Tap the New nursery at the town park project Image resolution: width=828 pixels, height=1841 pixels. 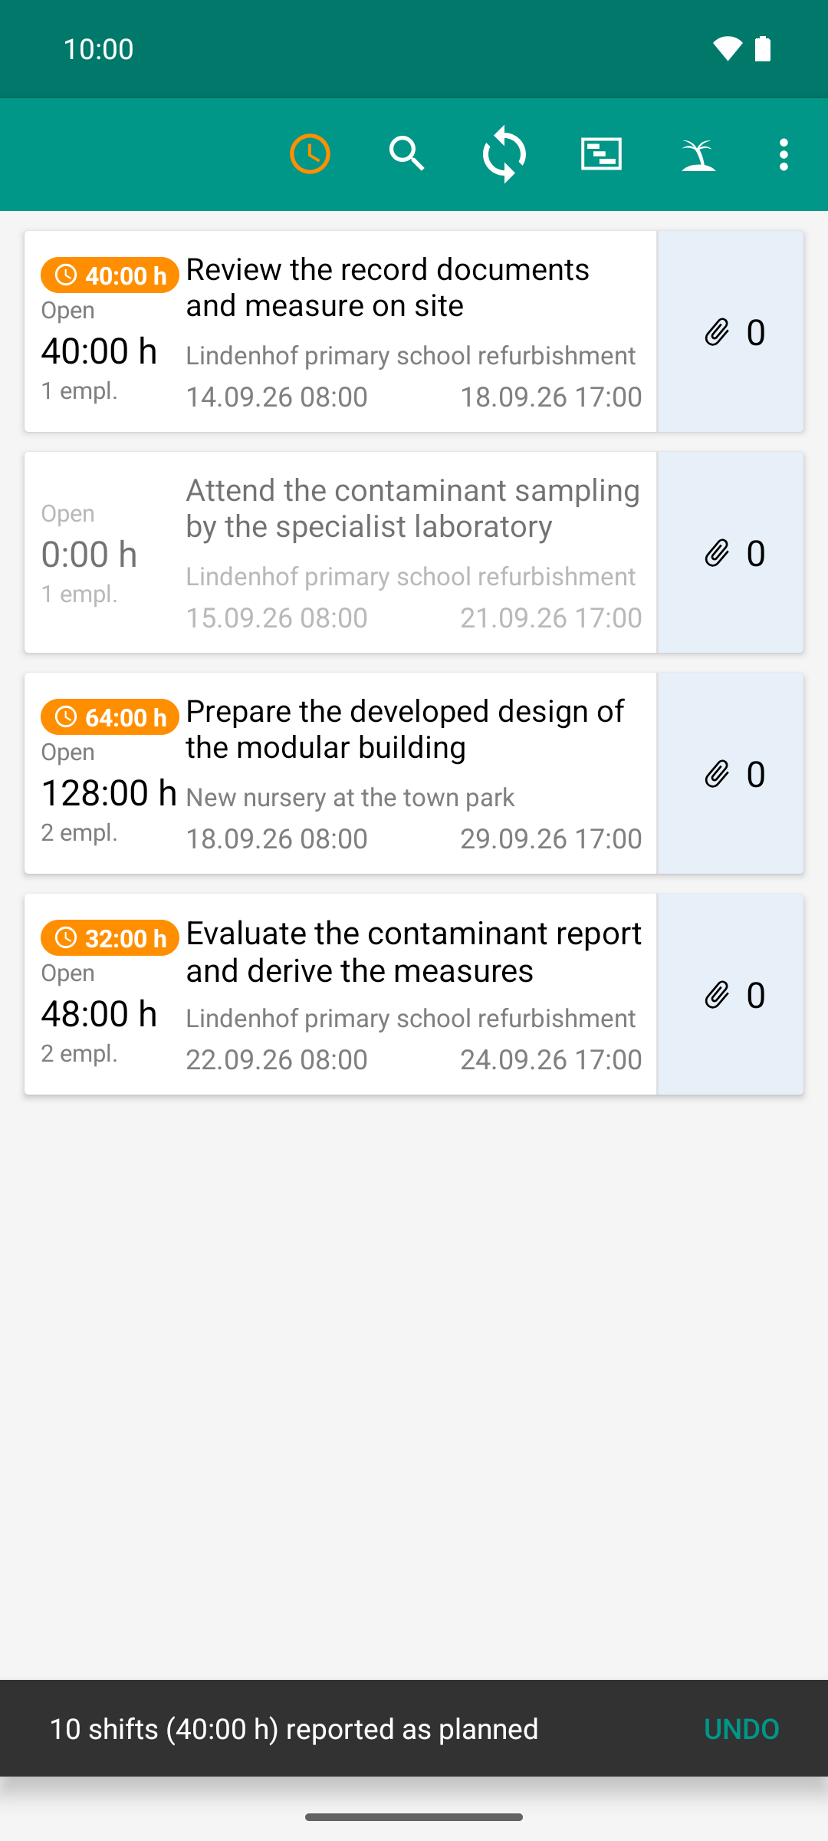point(350,798)
